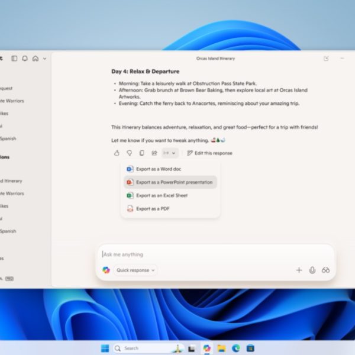Toggle the sidebar panel icon in header

click(x=15, y=59)
